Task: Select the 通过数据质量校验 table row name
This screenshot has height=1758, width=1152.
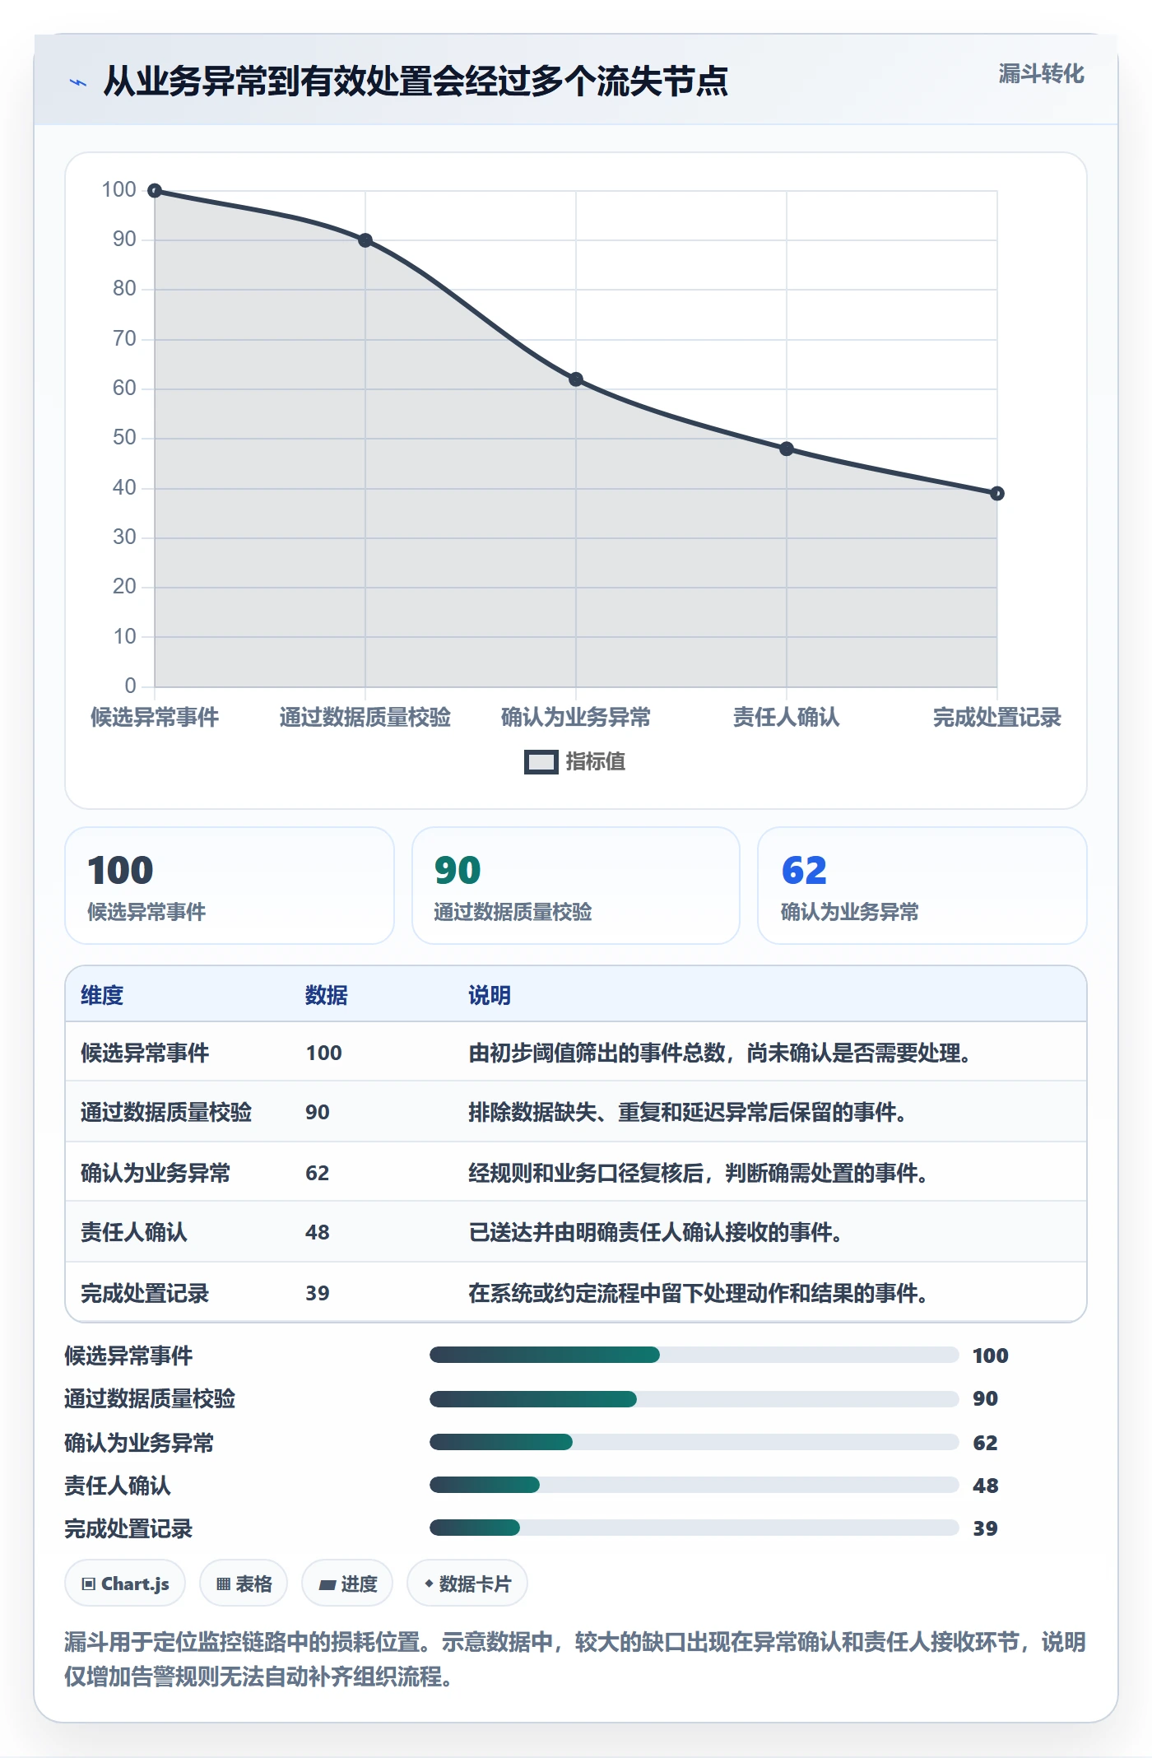Action: [166, 1112]
